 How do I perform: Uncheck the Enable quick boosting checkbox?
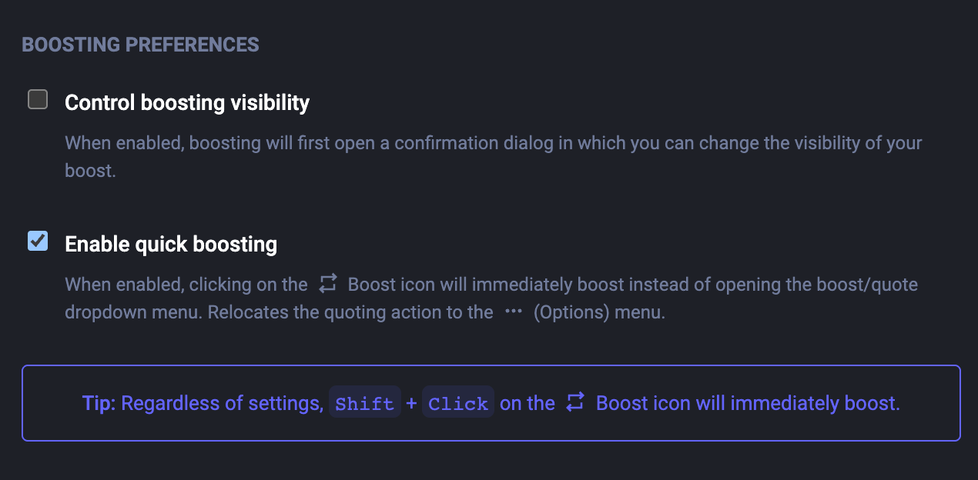(x=38, y=241)
